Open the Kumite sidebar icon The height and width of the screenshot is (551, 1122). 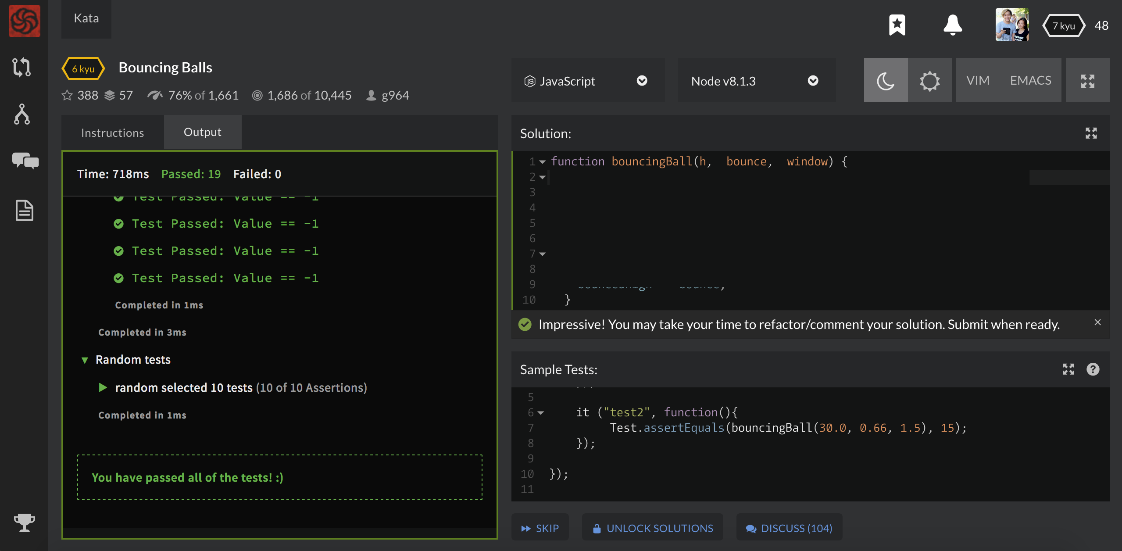click(21, 114)
